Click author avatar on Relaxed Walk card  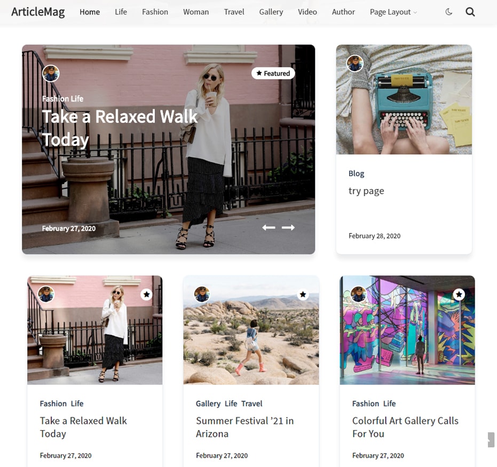(46, 294)
